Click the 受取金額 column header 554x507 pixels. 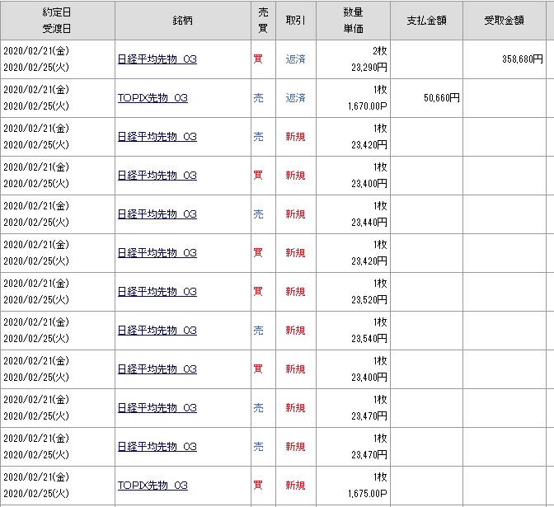505,21
